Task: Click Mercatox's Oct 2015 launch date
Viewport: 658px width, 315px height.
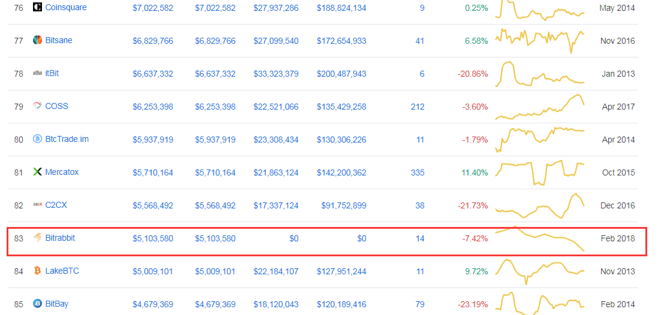Action: [618, 172]
